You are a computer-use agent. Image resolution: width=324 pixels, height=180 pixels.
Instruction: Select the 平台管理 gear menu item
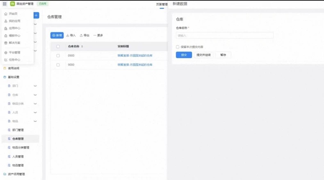click(12, 53)
